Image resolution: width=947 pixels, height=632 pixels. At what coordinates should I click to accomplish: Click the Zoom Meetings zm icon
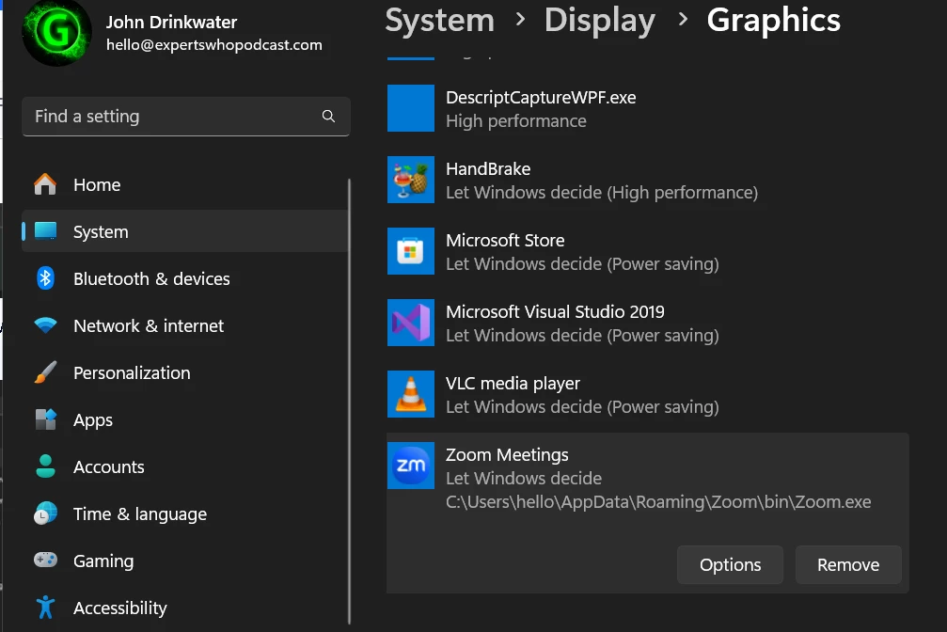click(411, 466)
